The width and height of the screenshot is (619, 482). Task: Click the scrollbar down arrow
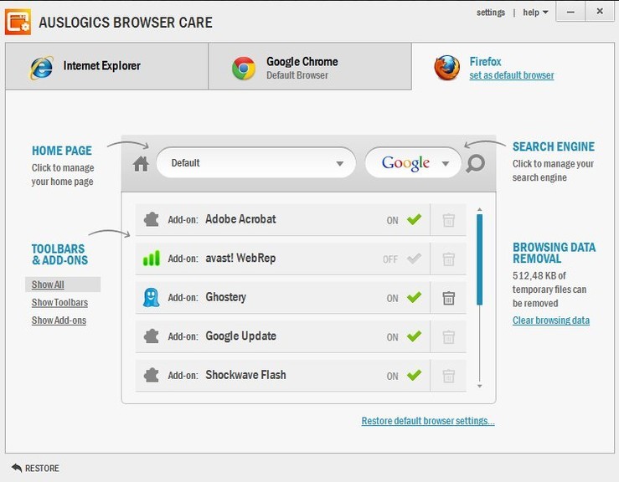(480, 386)
